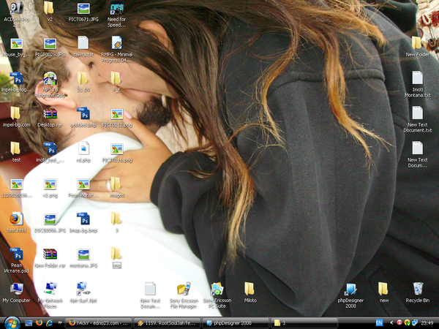Click the 23:49 taskbar clock
The height and width of the screenshot is (329, 439).
pos(427,323)
